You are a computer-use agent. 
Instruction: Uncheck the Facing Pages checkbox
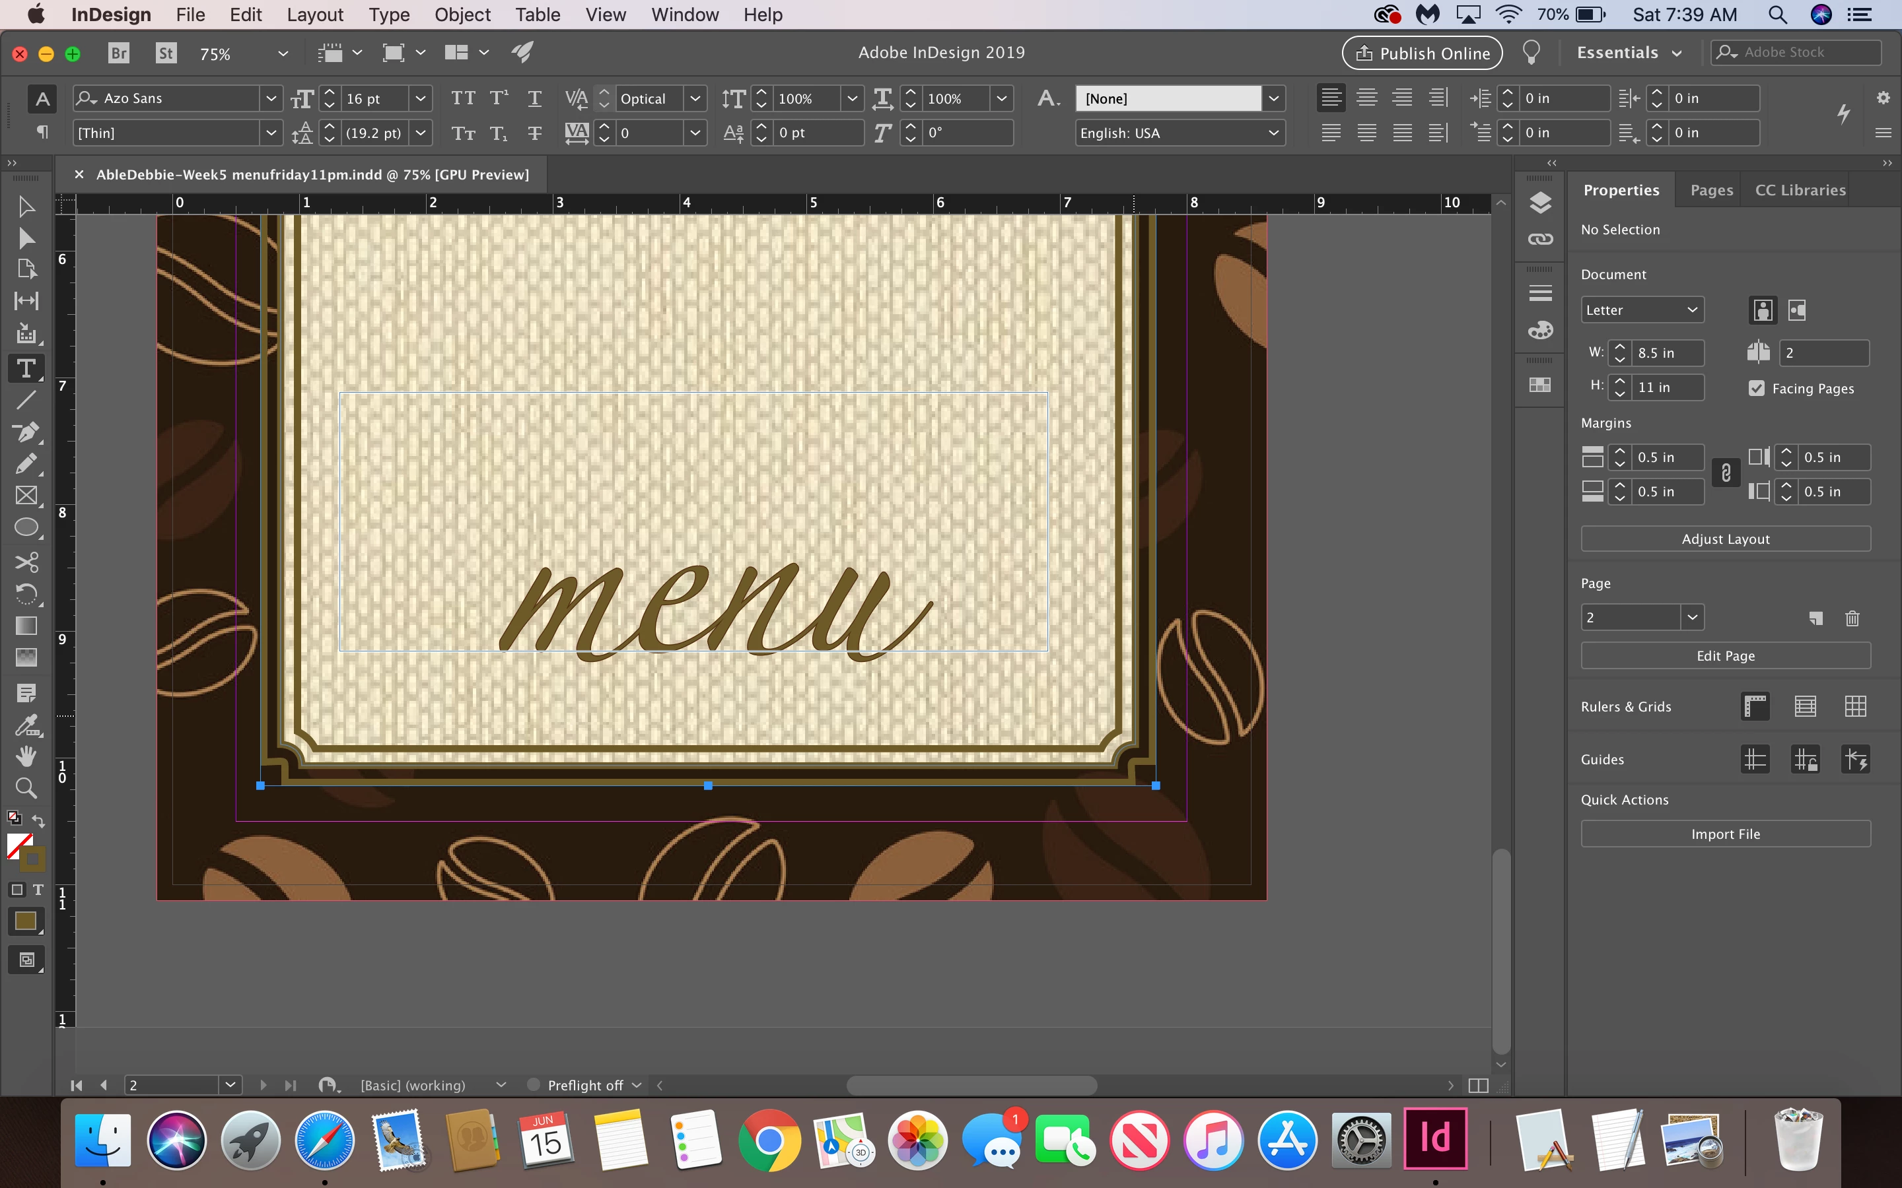pos(1757,388)
